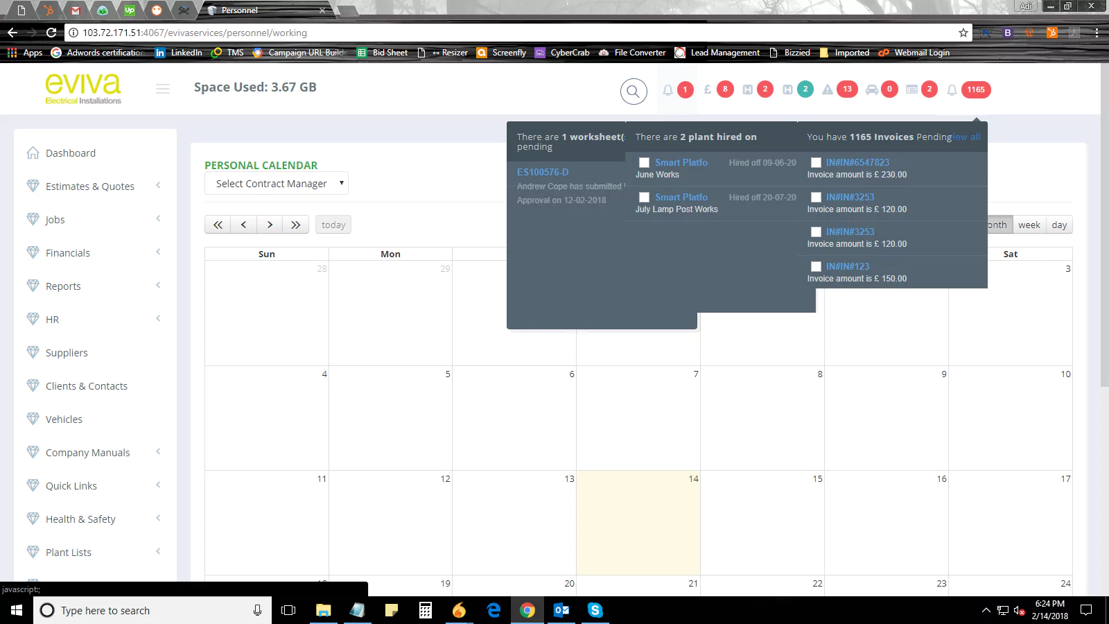
Task: Open the plant hire icon with red badge 2
Action: click(x=748, y=89)
